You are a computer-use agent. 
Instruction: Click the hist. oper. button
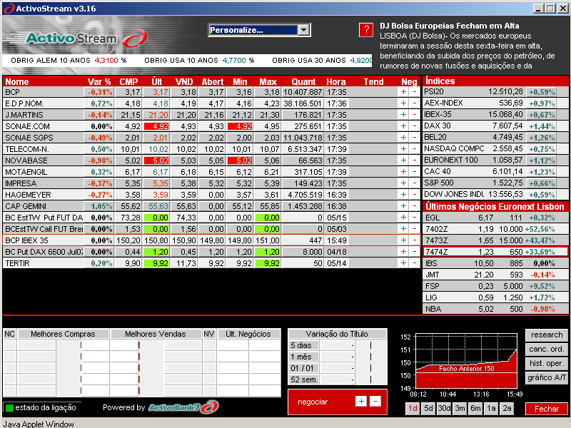click(x=547, y=363)
